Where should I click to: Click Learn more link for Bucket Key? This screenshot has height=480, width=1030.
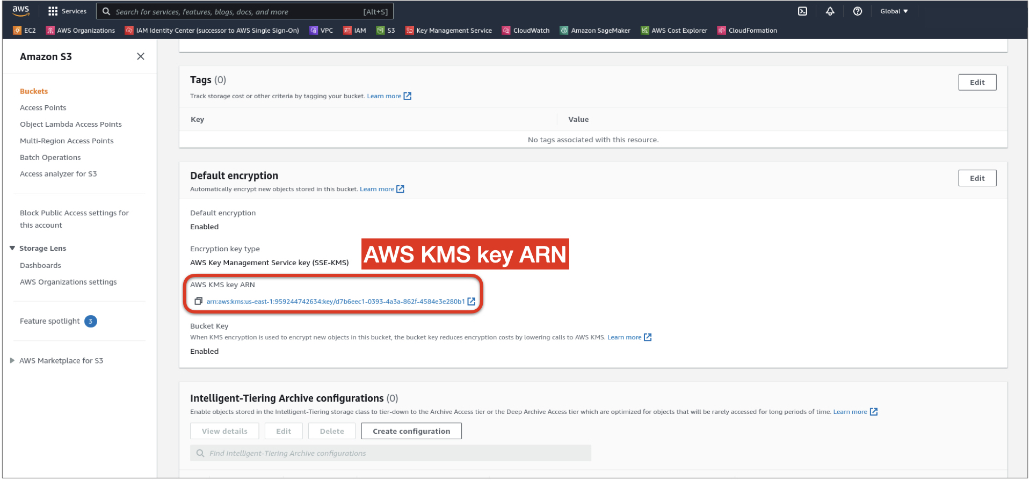click(625, 337)
